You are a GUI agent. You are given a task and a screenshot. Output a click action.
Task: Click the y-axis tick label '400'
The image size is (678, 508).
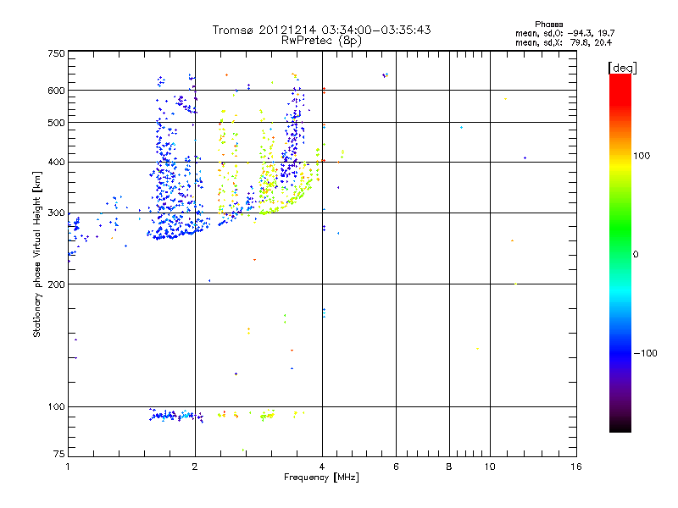pos(56,162)
